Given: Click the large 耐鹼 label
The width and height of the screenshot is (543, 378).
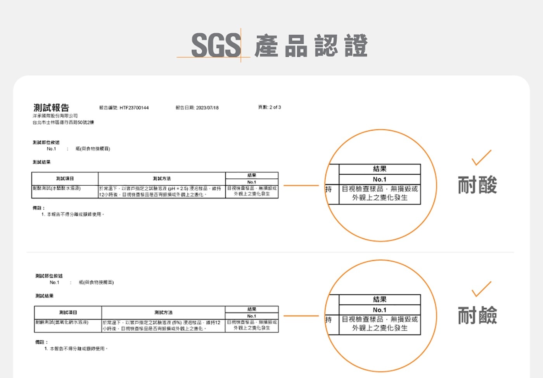Looking at the screenshot, I should click(477, 315).
